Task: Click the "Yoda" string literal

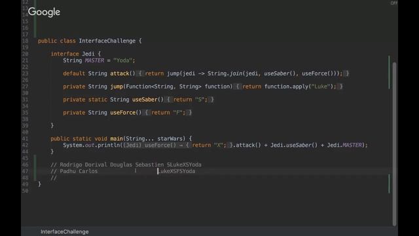Action: (x=122, y=60)
